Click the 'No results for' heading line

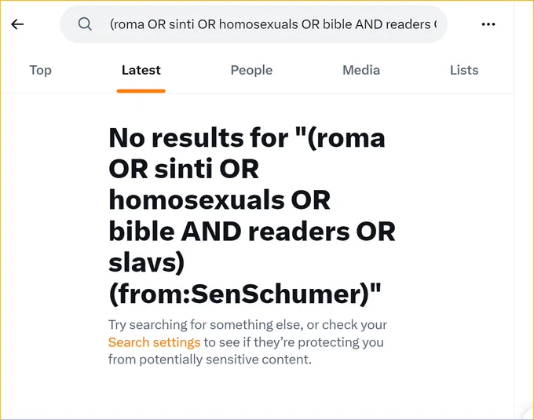247,138
